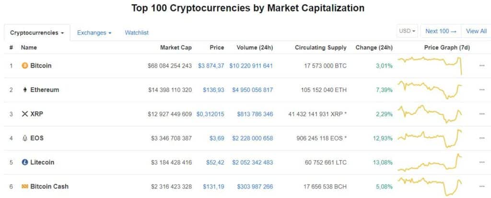Viewport: 491px width, 198px height.
Task: Click Bitcoin's price $3 874,37 link
Action: click(x=211, y=66)
